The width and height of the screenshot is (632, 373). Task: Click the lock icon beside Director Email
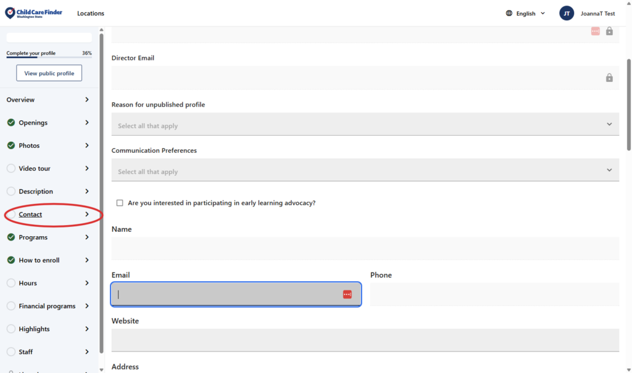point(609,78)
